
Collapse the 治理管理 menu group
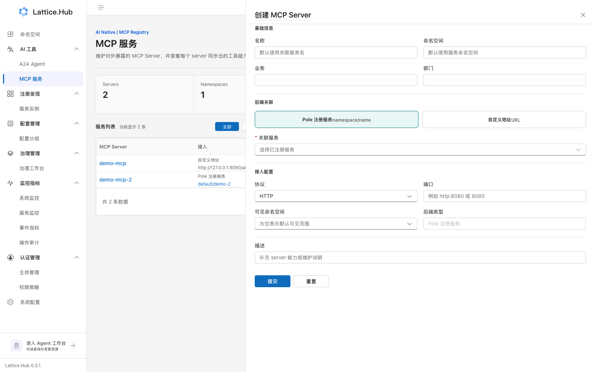click(77, 153)
